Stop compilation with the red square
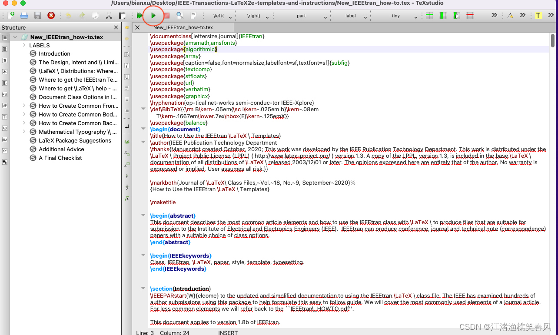This screenshot has width=558, height=335. click(x=166, y=16)
